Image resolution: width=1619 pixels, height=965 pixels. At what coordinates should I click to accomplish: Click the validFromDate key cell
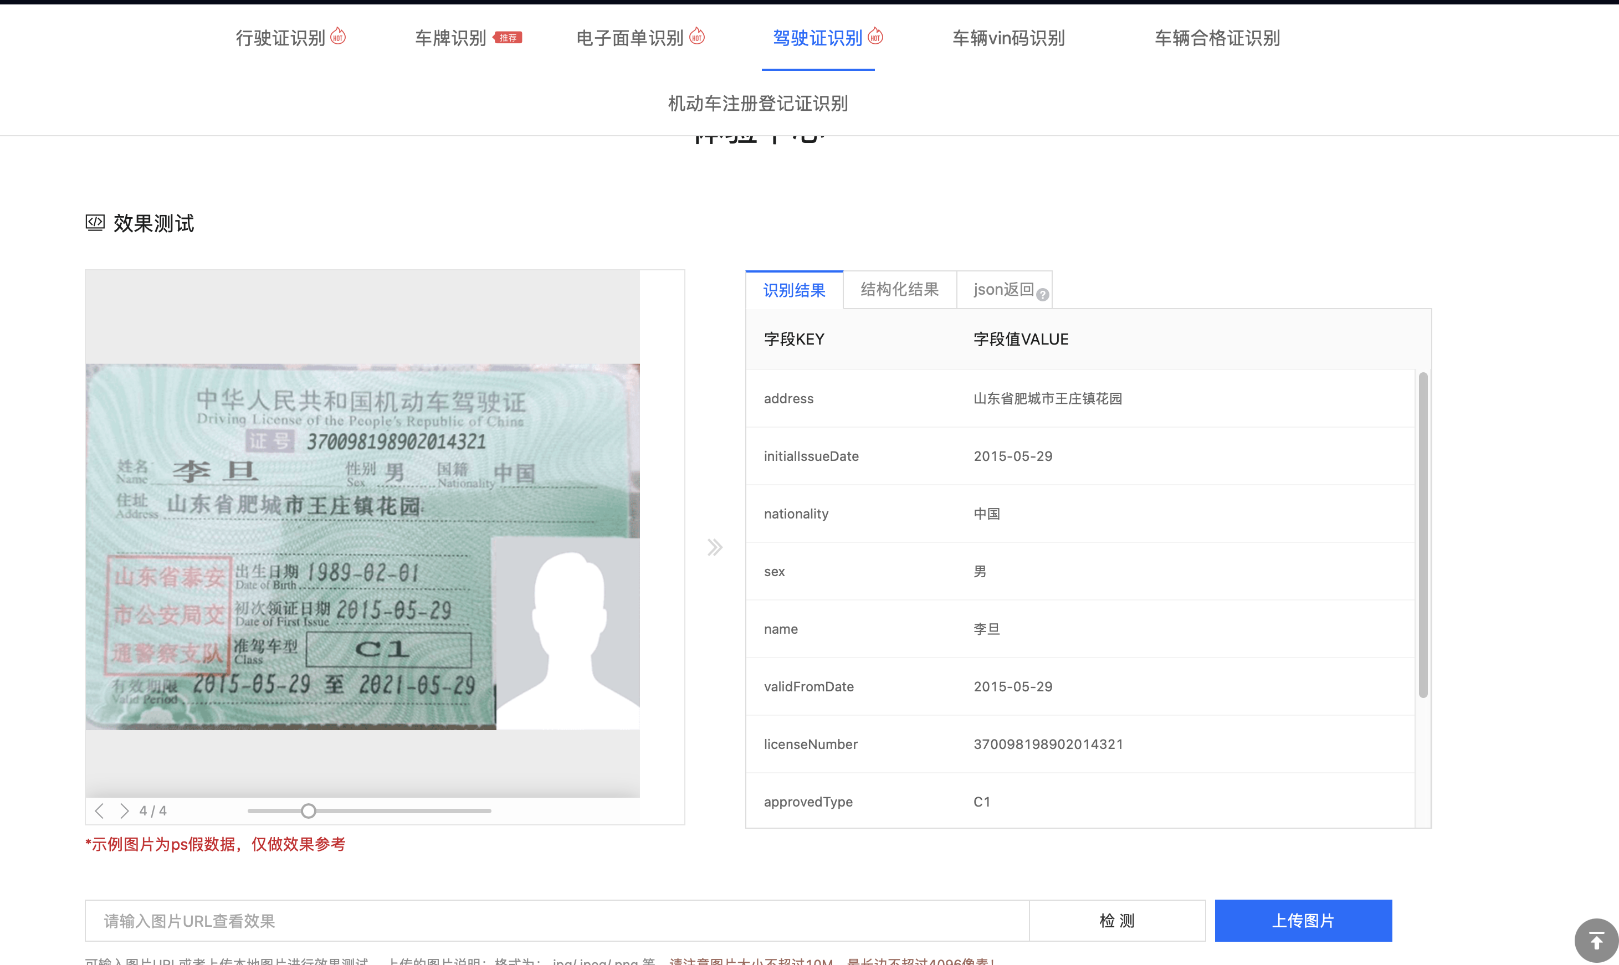(809, 687)
